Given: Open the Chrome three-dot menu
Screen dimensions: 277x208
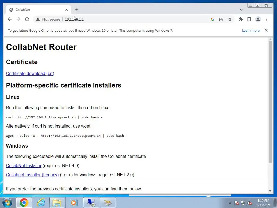Looking at the screenshot, I should (267, 19).
